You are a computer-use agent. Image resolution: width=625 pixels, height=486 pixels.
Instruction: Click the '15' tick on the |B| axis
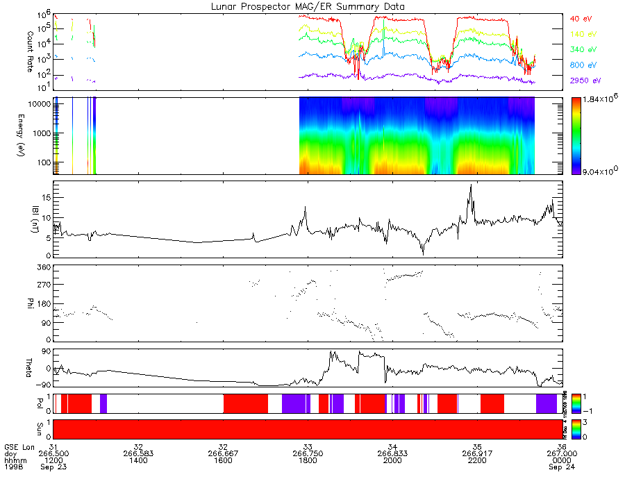click(x=46, y=198)
